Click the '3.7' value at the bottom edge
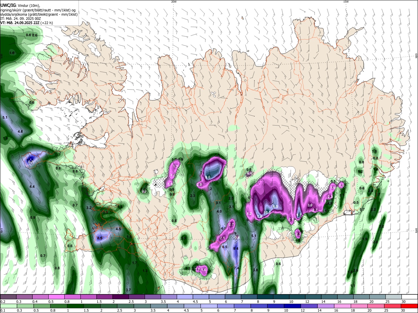 tap(128, 290)
